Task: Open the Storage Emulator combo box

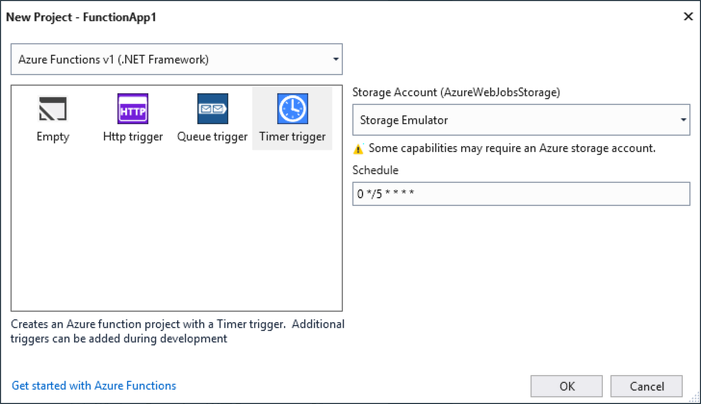Action: coord(510,120)
